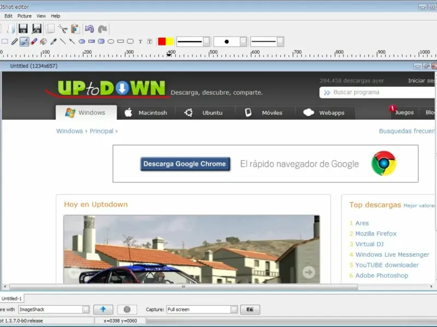
Task: Click the Save floppy disk icon
Action: tap(23, 29)
